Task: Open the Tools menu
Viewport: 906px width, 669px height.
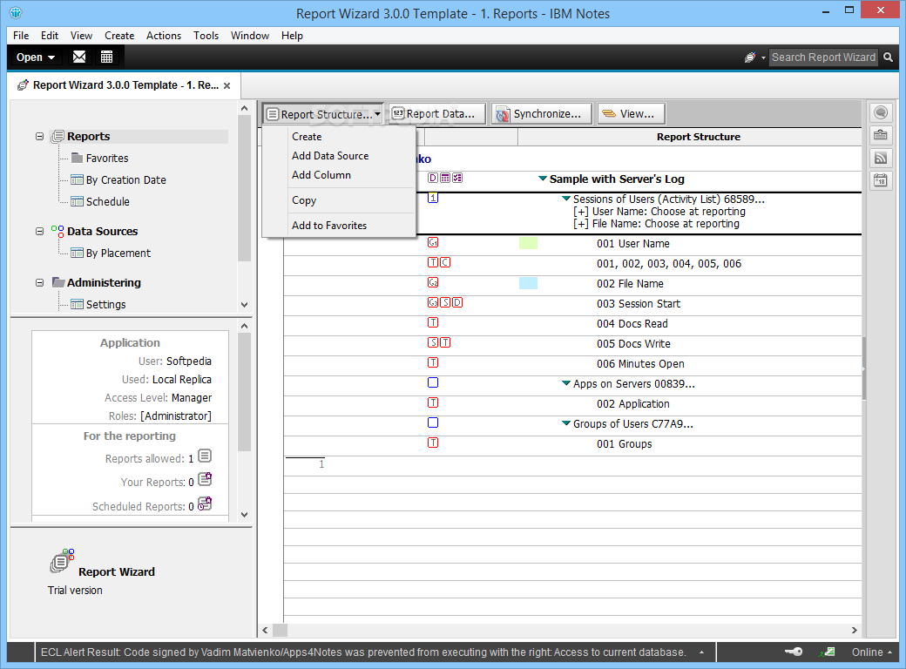Action: [206, 35]
